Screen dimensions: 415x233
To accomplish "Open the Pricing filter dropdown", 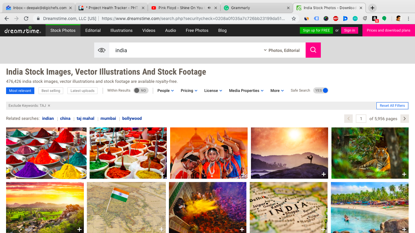I will point(189,91).
